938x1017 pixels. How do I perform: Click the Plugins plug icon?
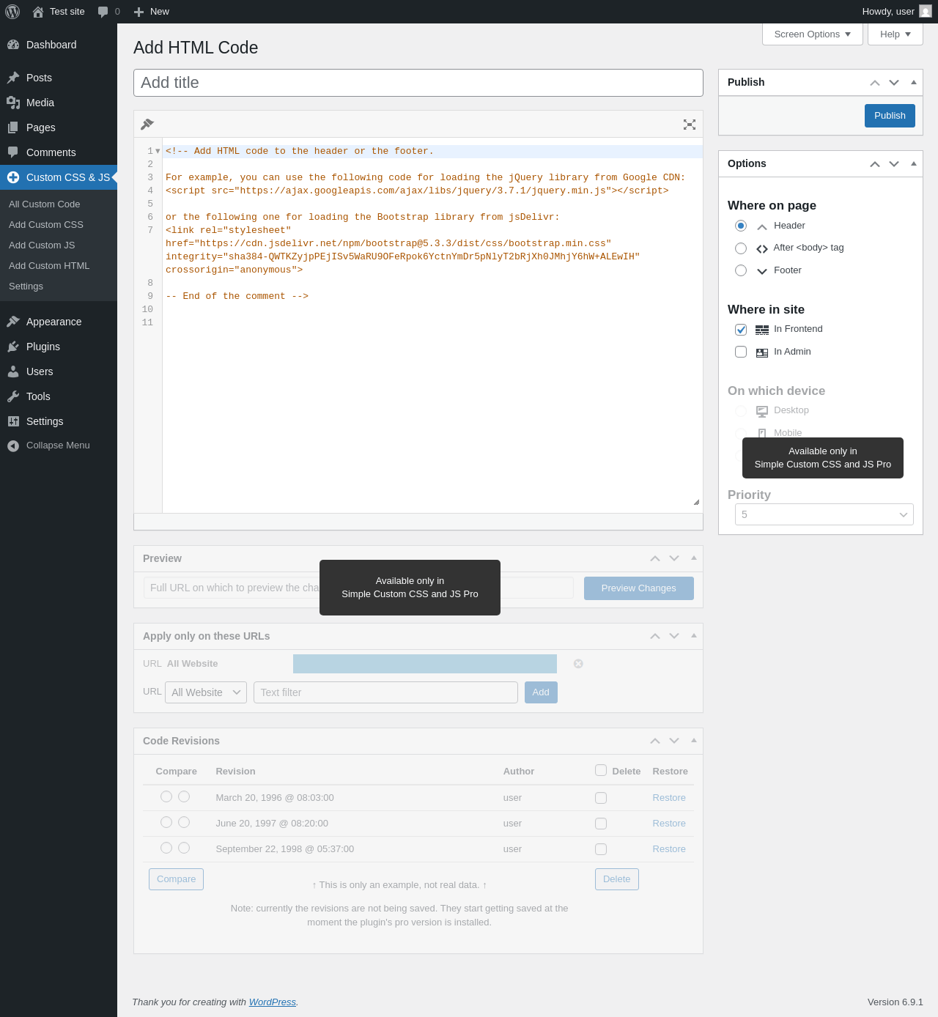coord(13,347)
